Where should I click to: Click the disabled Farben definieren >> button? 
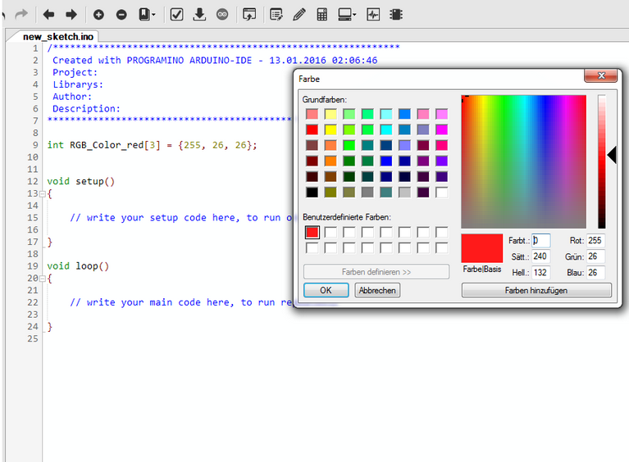pyautogui.click(x=376, y=272)
